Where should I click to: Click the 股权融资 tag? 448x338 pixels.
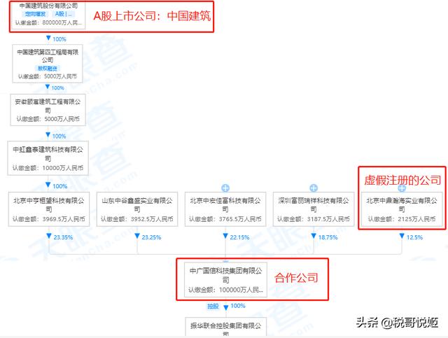[x=48, y=69]
